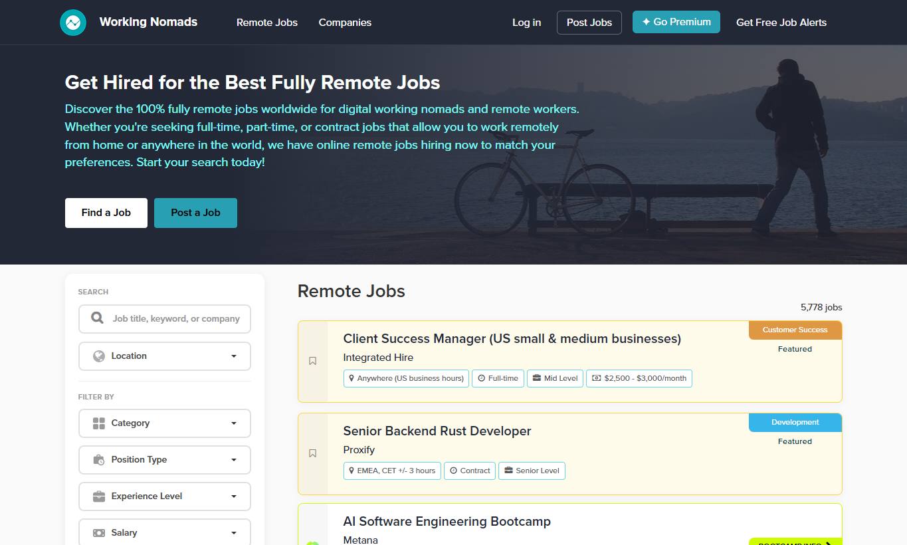Open the Client Success Manager job title
The width and height of the screenshot is (907, 545).
[x=512, y=339]
